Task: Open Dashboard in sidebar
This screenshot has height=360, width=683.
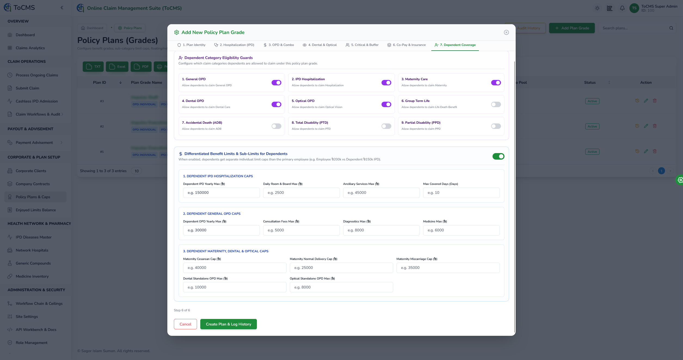Action: tap(35, 35)
